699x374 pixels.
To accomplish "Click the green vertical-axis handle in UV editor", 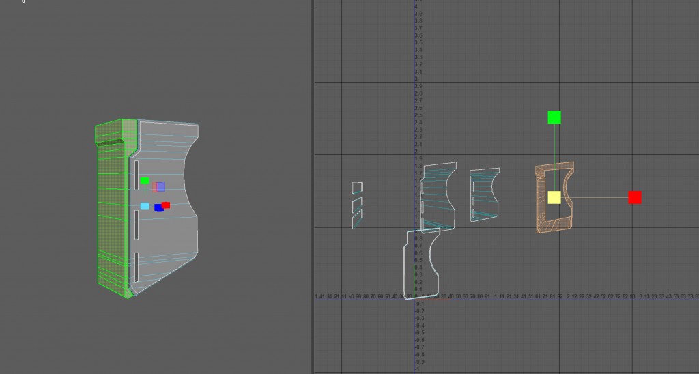I will tap(554, 117).
